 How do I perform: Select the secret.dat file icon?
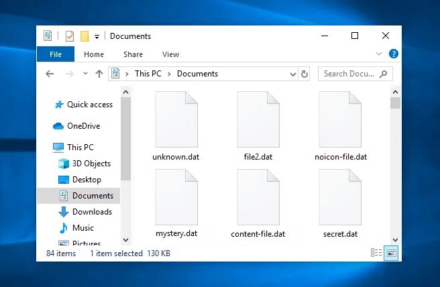(x=340, y=197)
